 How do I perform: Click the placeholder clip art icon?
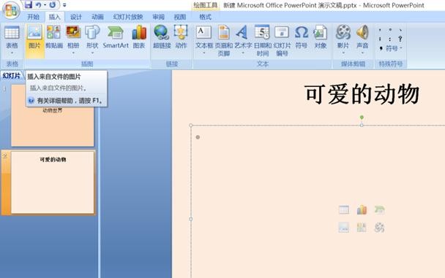point(362,227)
